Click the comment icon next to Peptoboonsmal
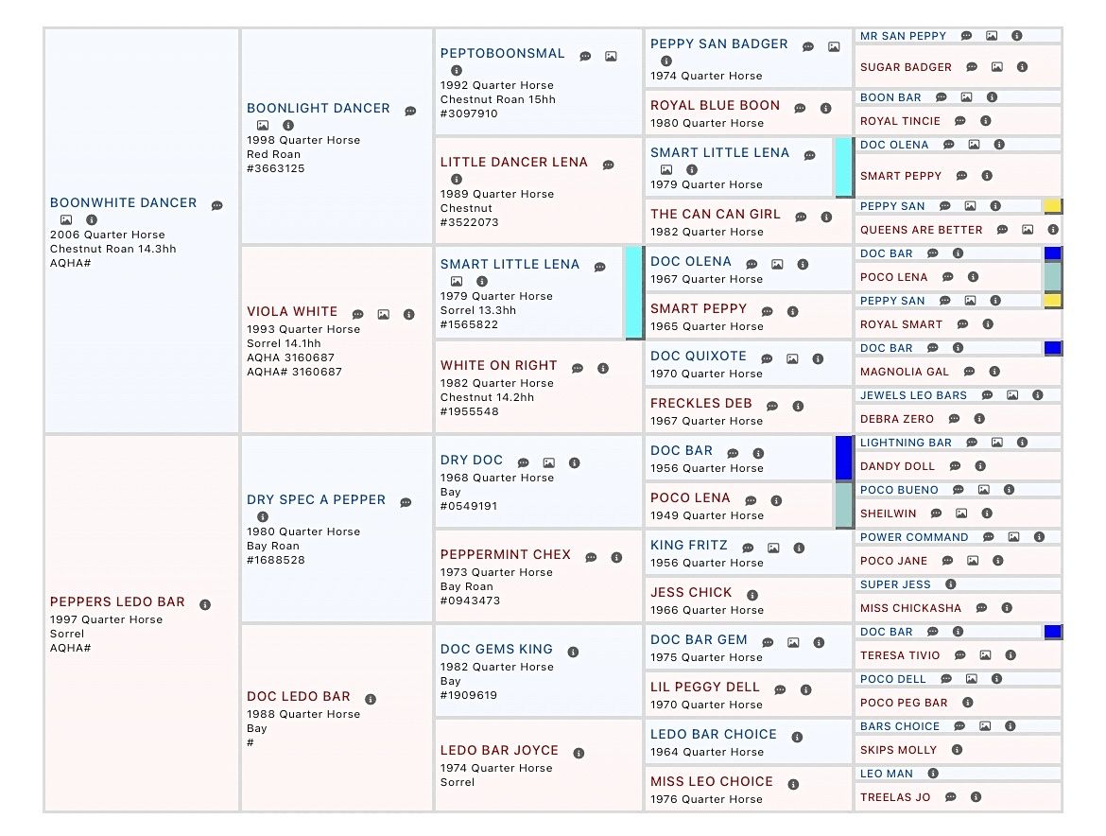Image resolution: width=1106 pixels, height=836 pixels. point(585,57)
